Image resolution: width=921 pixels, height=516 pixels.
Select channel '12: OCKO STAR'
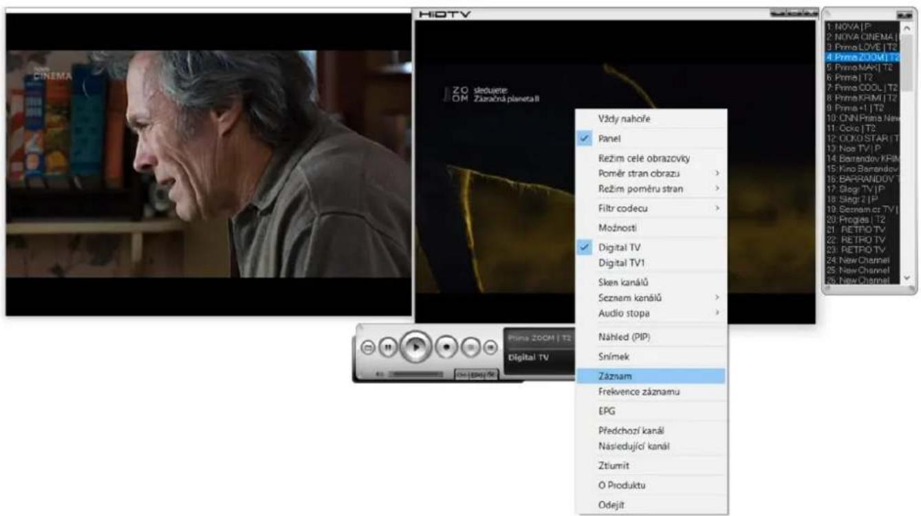point(863,138)
